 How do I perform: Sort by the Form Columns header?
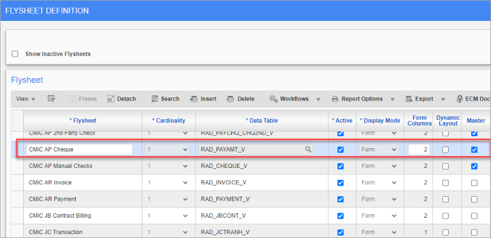418,120
